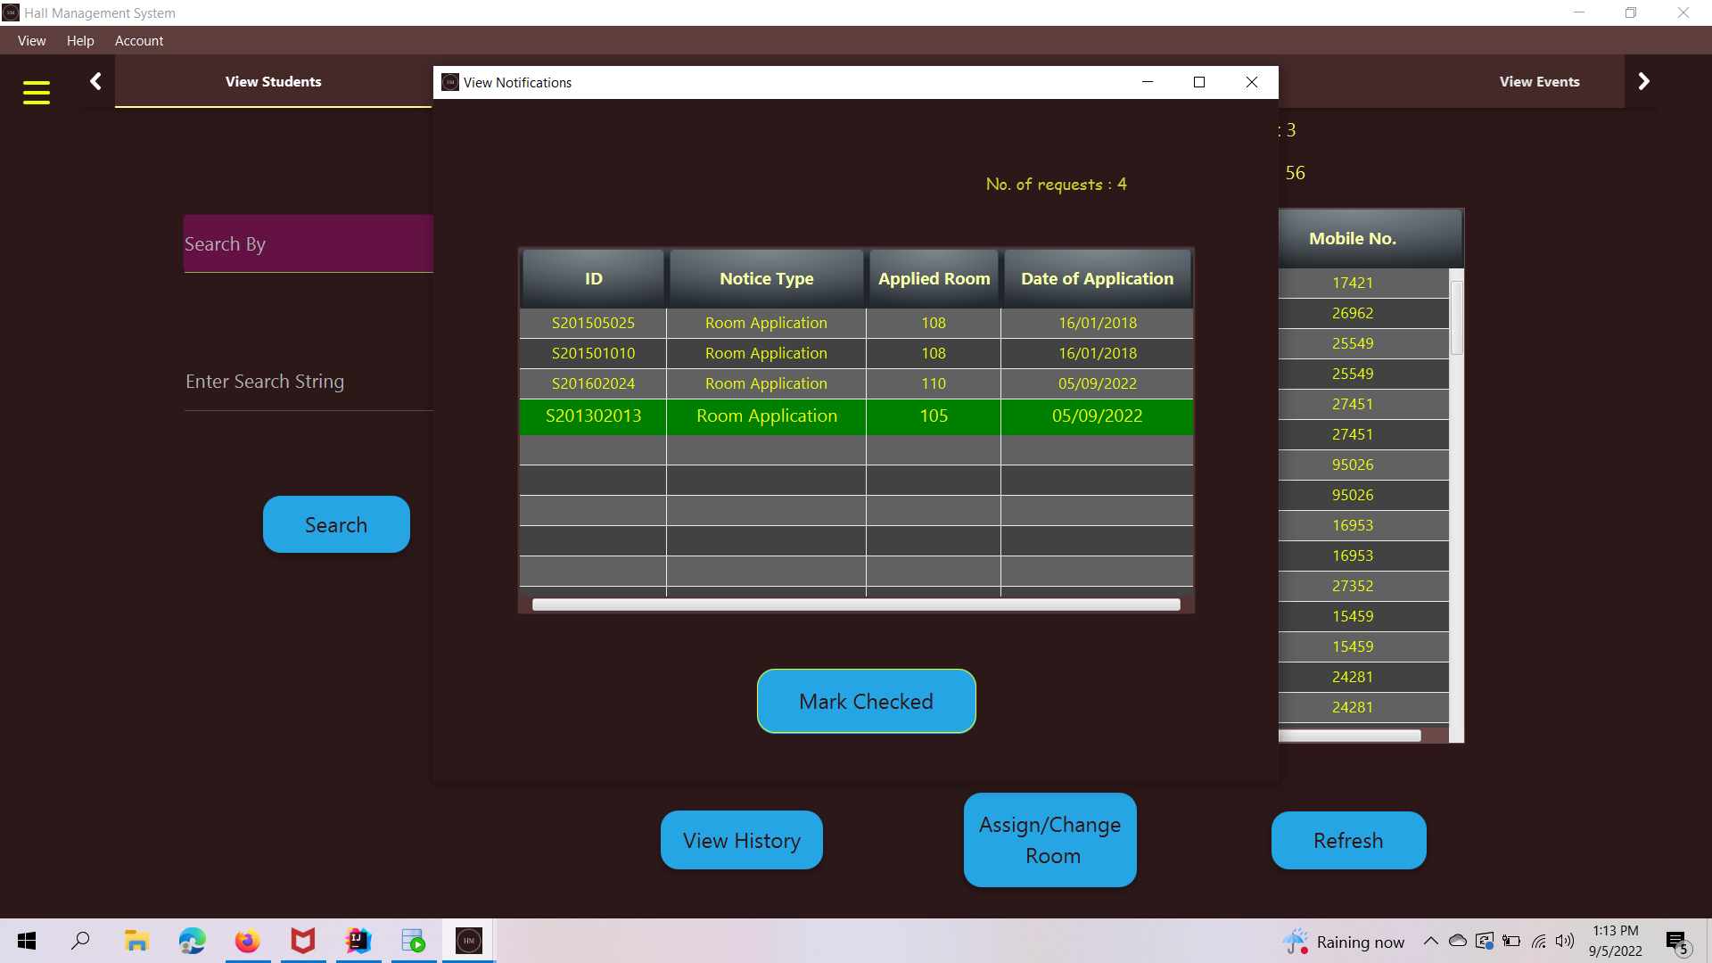The width and height of the screenshot is (1712, 963).
Task: Click the Wi-Fi network tray icon
Action: 1539,941
